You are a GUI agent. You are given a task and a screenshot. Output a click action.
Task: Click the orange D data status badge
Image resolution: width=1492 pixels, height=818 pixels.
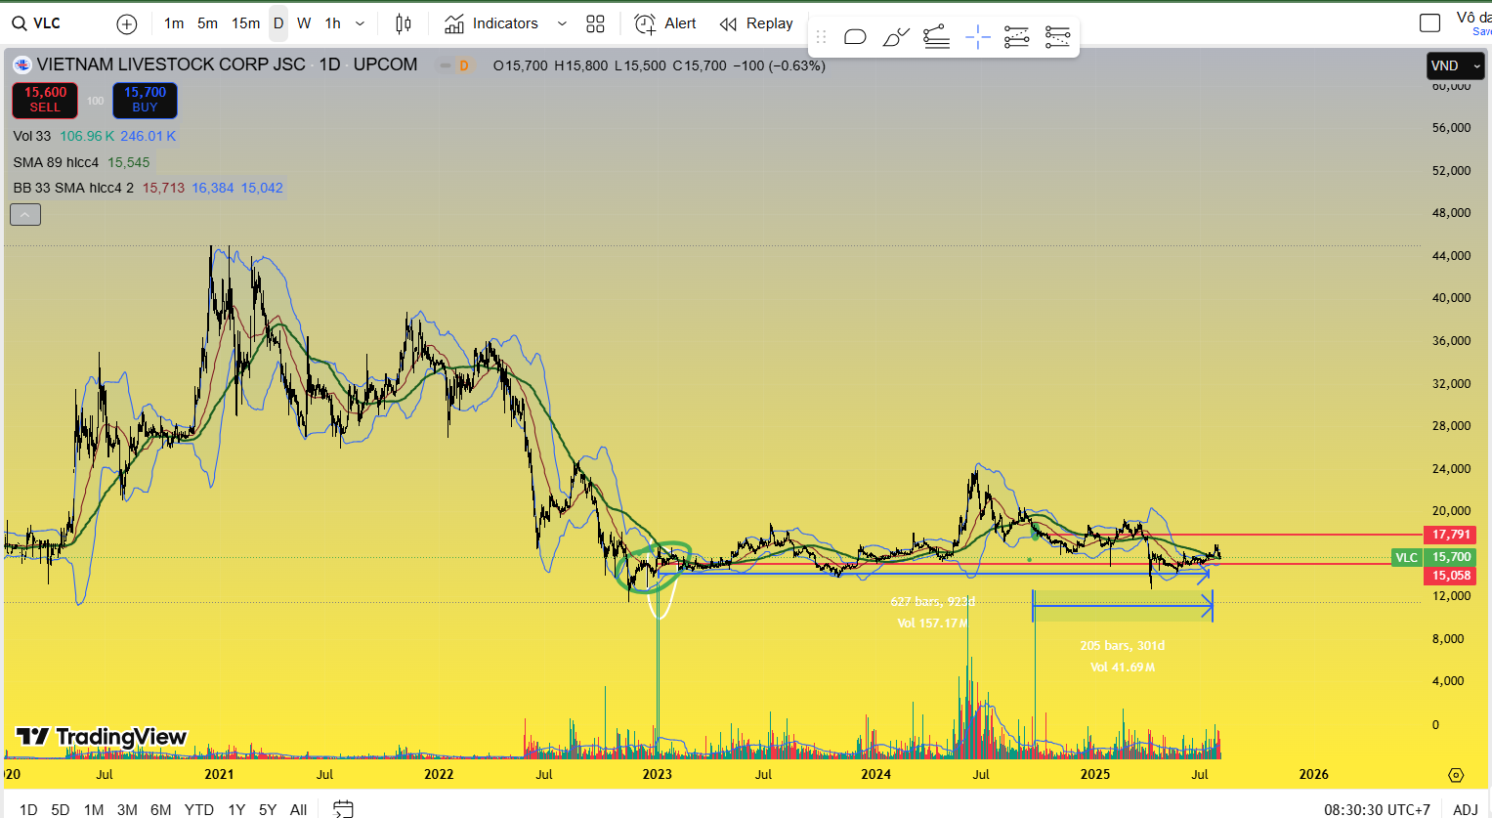pos(464,65)
